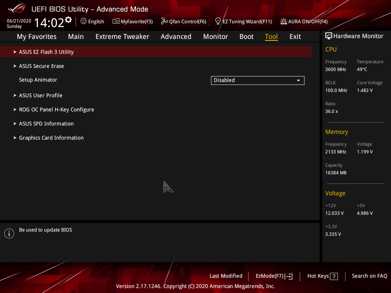Screen dimensions: 391x293
Task: Click CPU temperature value 49°C
Action: pyautogui.click(x=362, y=69)
